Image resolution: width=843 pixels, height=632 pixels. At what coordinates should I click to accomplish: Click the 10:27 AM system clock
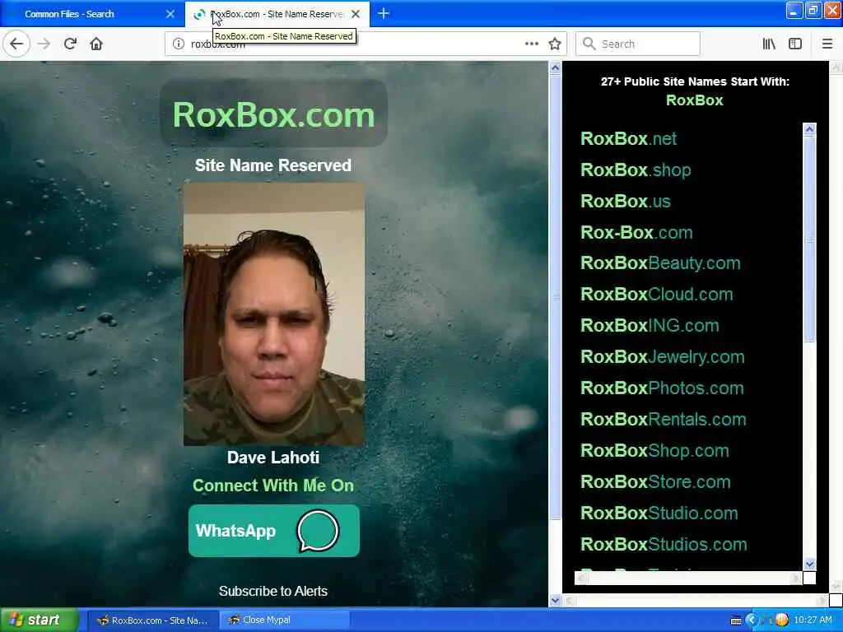813,620
